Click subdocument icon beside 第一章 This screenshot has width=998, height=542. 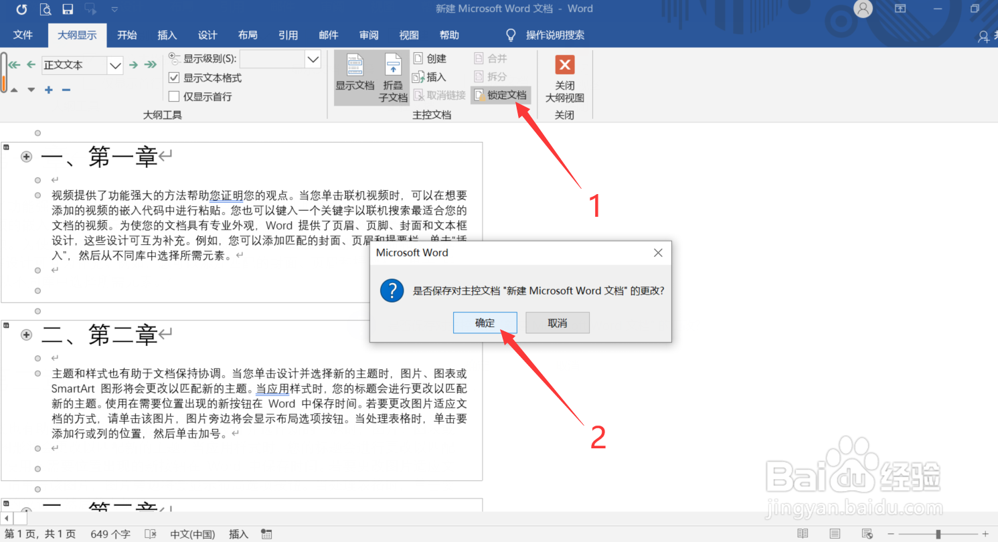pyautogui.click(x=7, y=147)
